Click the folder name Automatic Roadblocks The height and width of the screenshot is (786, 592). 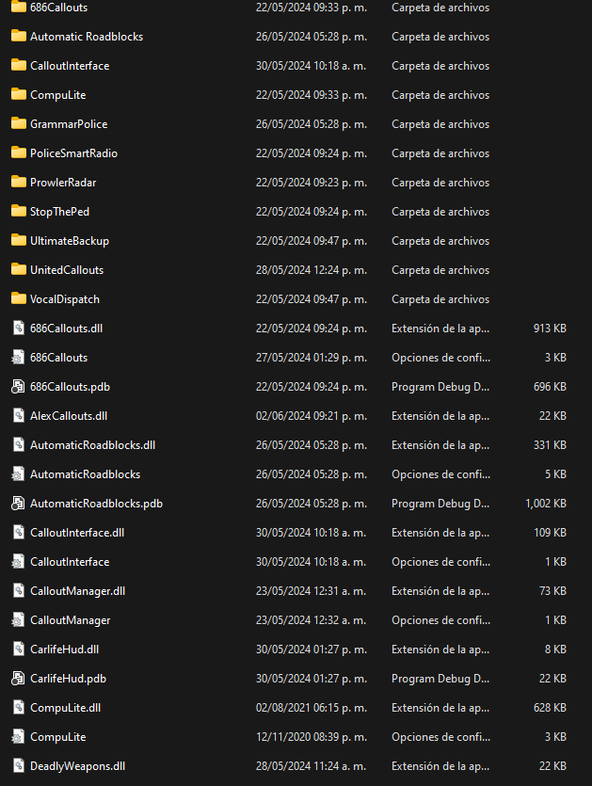click(87, 36)
